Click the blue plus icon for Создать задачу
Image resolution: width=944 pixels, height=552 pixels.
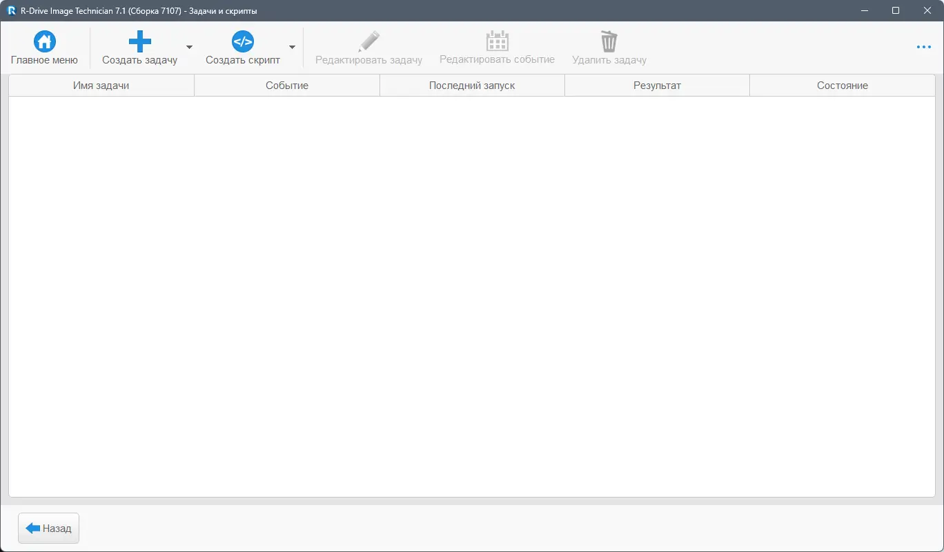coord(139,40)
